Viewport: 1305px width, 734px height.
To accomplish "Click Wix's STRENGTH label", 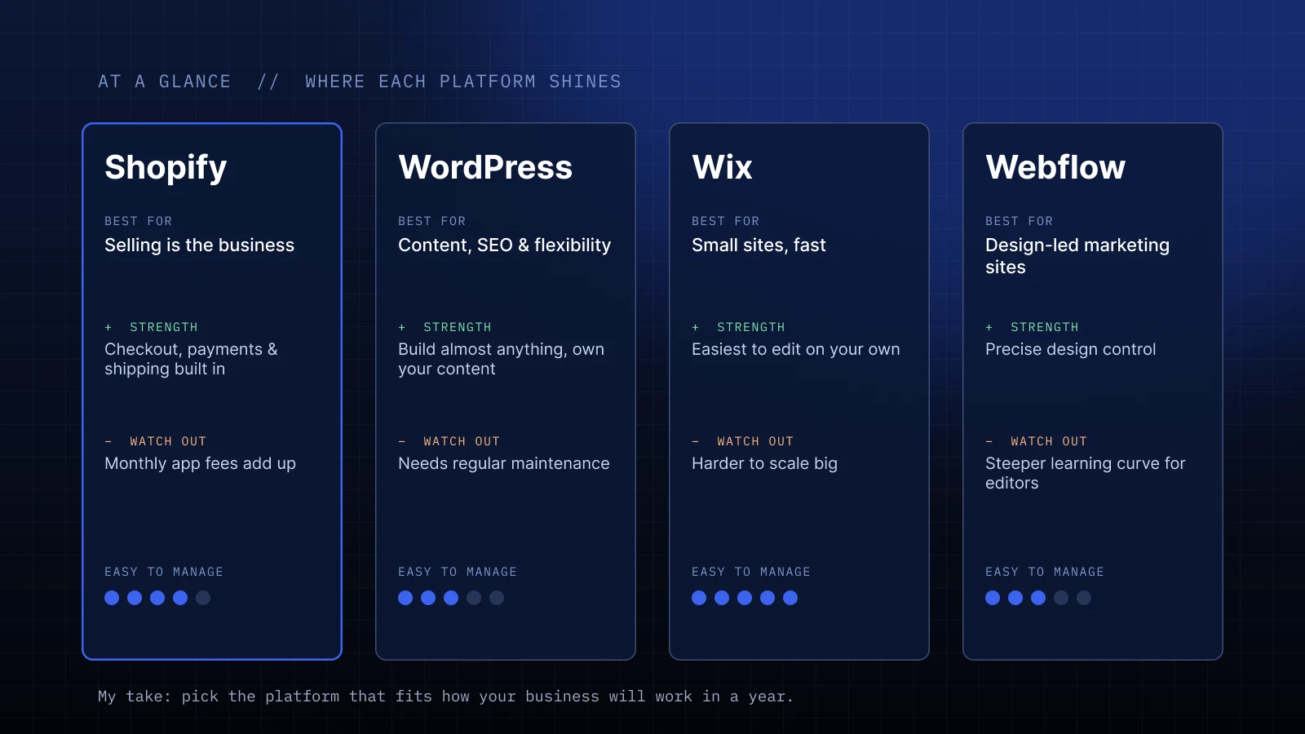I will point(751,327).
